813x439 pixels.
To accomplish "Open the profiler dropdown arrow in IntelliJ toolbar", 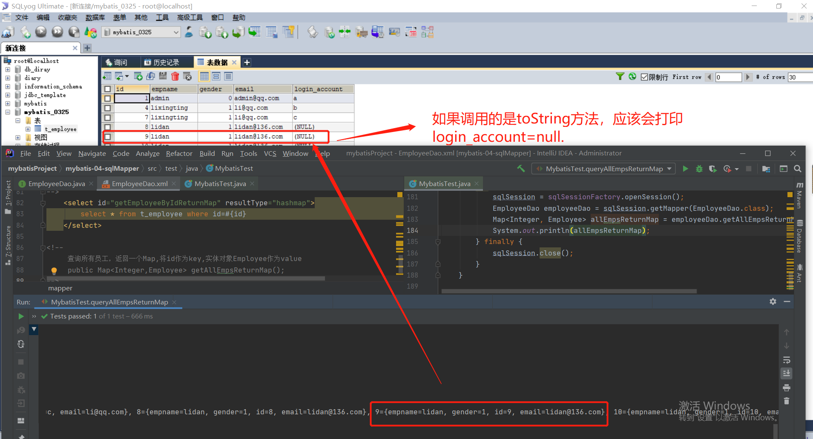I will click(737, 169).
